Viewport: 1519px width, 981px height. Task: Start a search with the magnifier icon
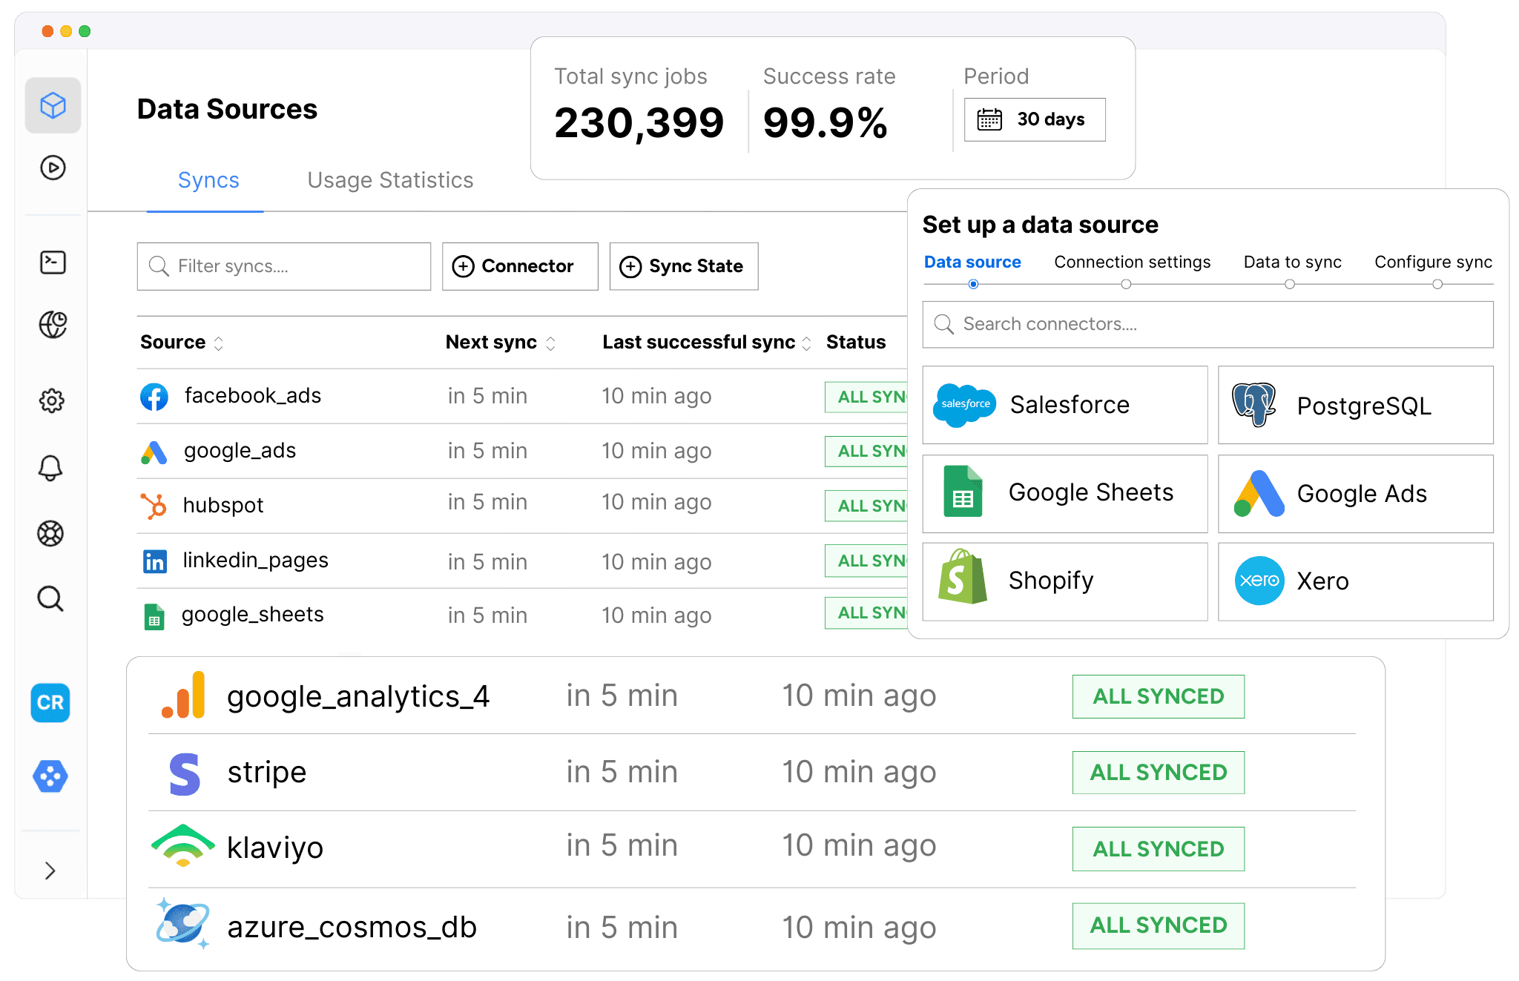tap(52, 598)
